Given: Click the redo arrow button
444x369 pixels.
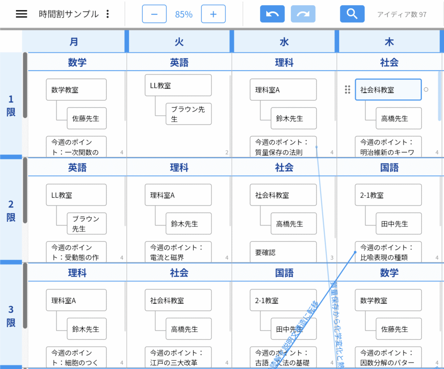Looking at the screenshot, I should [303, 14].
